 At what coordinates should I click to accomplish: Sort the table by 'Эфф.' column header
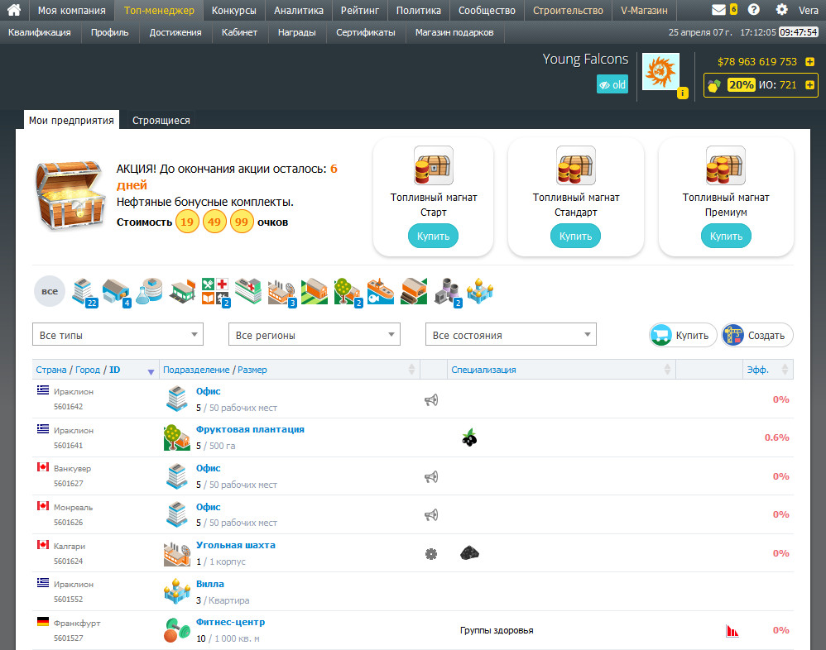[x=757, y=370]
